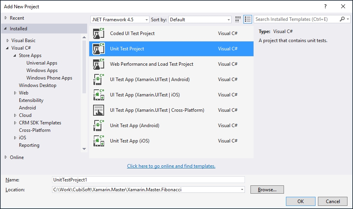
Task: Click the Unit Test Project flask icon
Action: (x=99, y=49)
